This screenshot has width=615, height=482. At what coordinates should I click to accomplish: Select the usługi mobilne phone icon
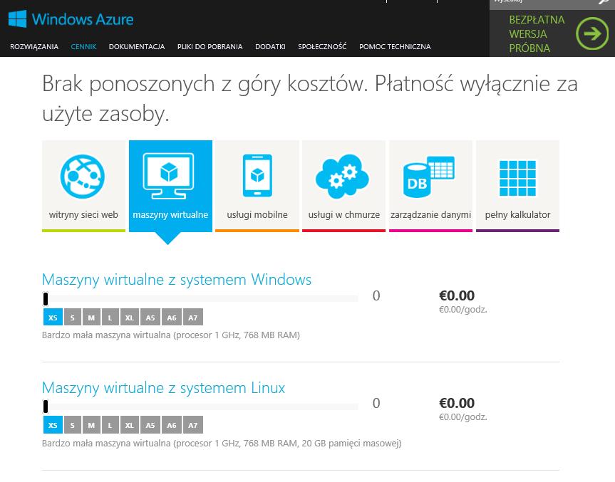257,176
